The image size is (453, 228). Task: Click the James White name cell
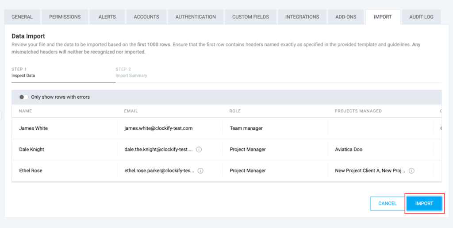click(34, 128)
